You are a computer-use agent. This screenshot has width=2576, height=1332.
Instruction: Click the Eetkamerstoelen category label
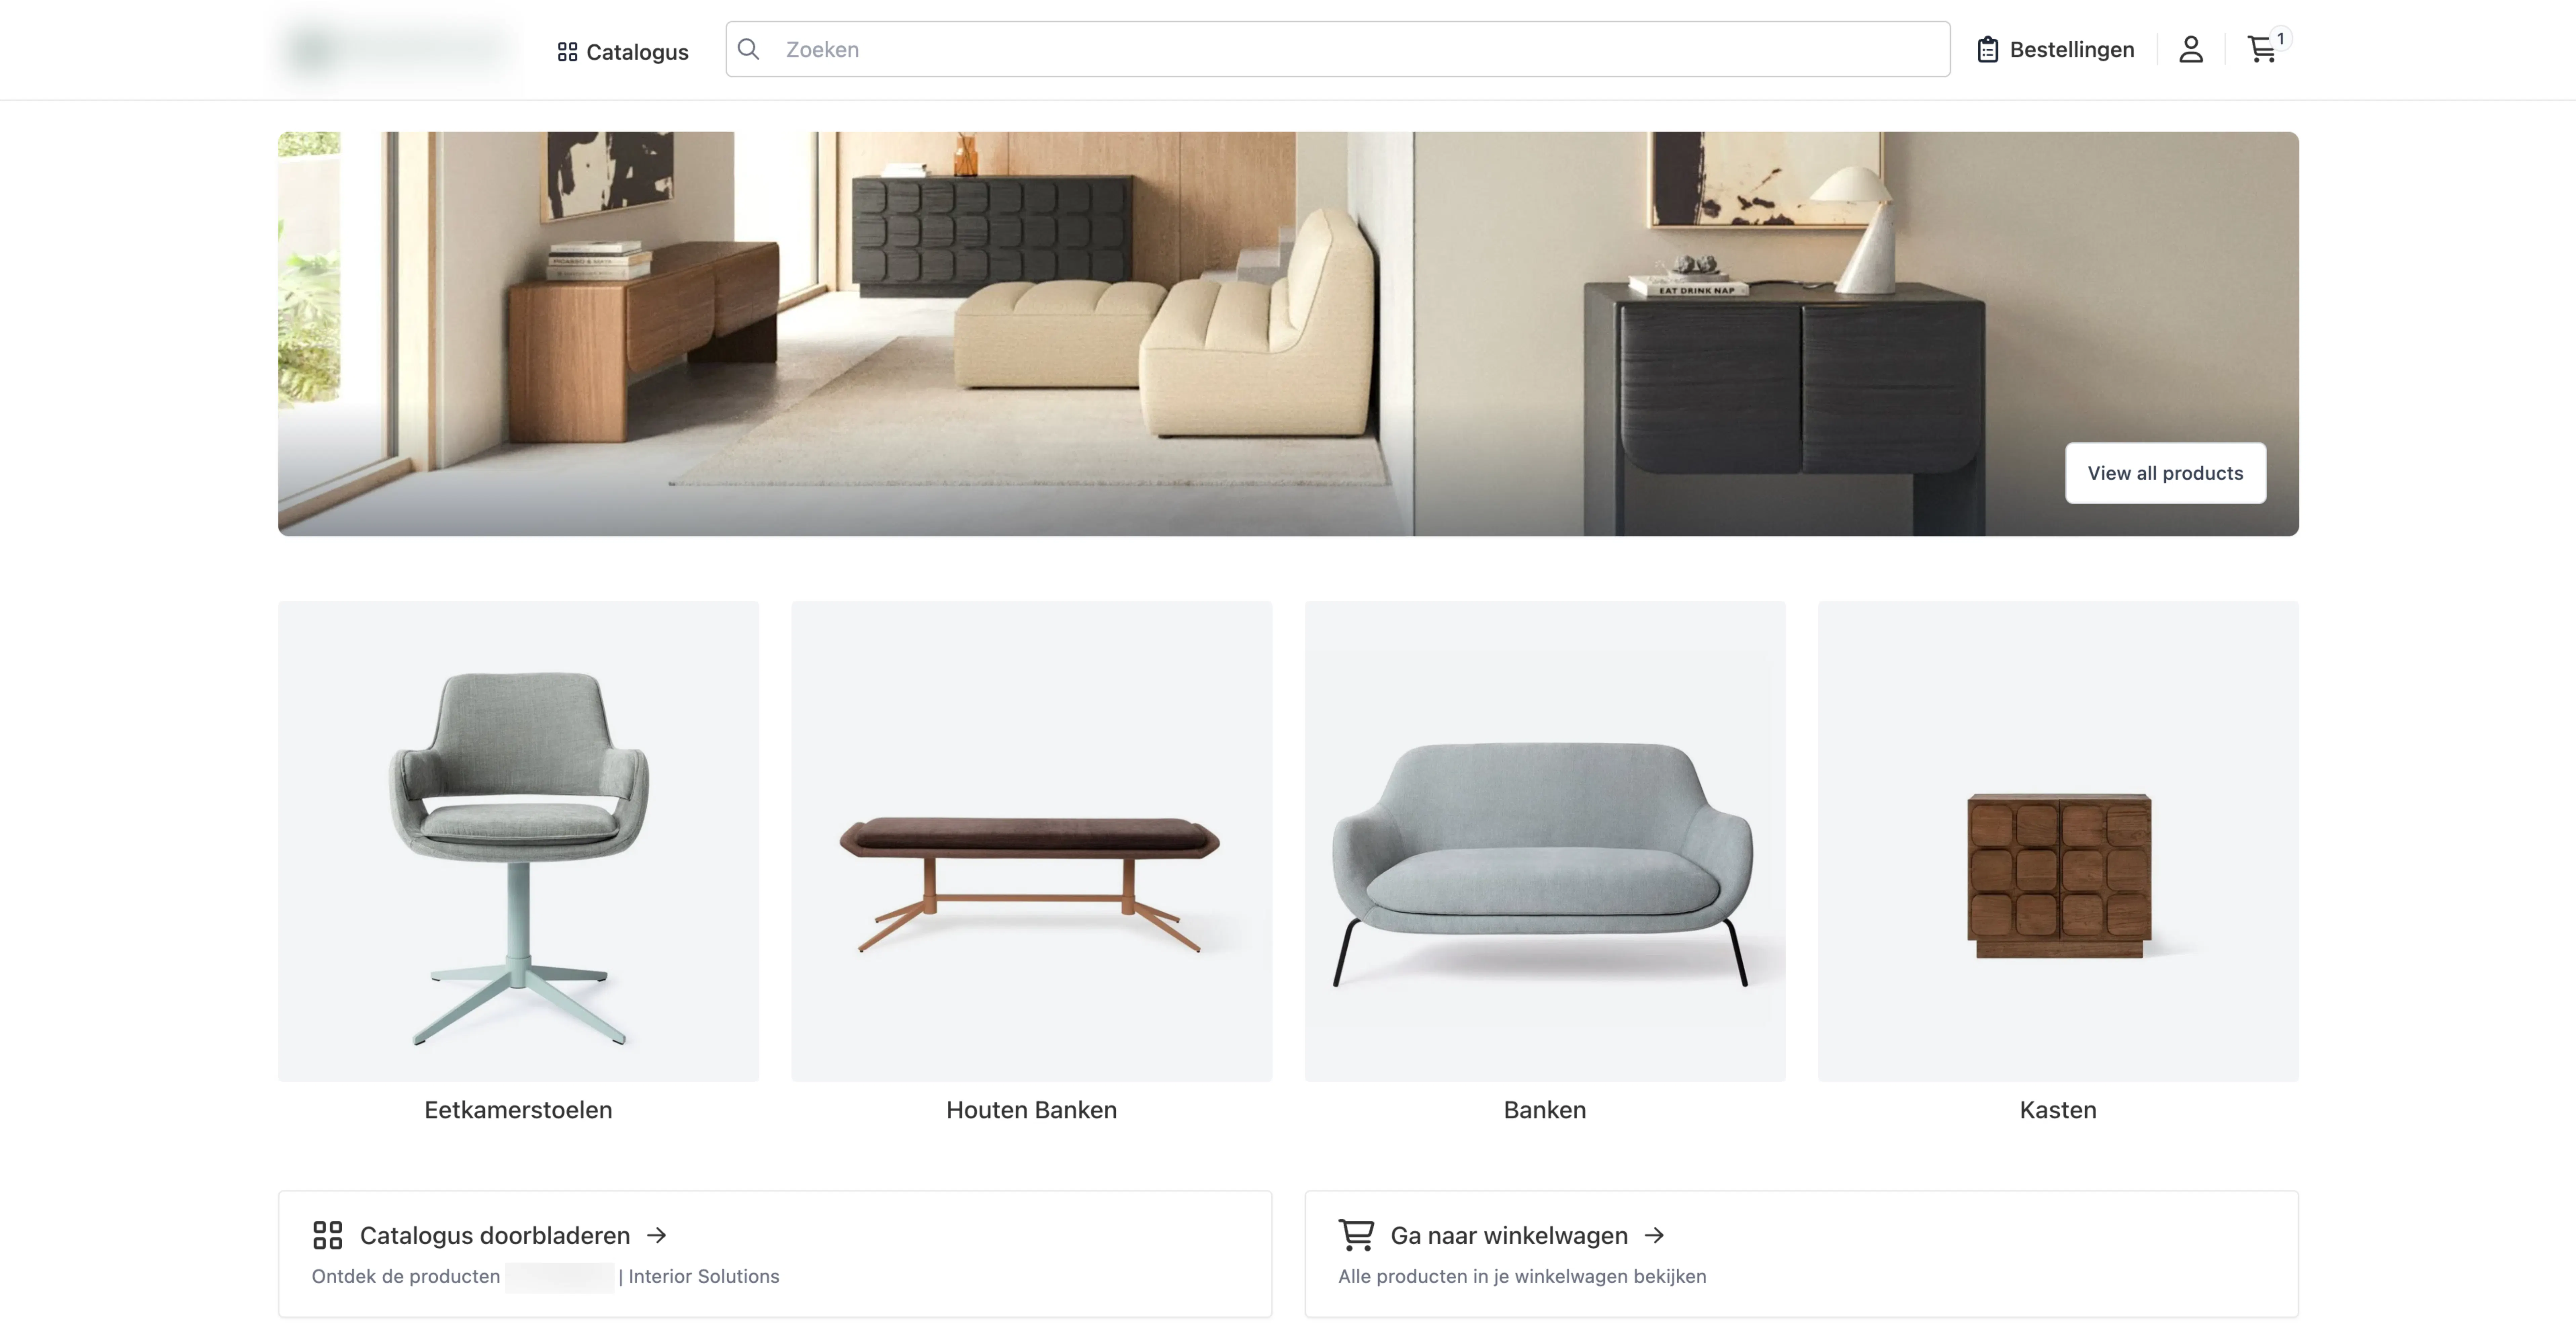(518, 1110)
